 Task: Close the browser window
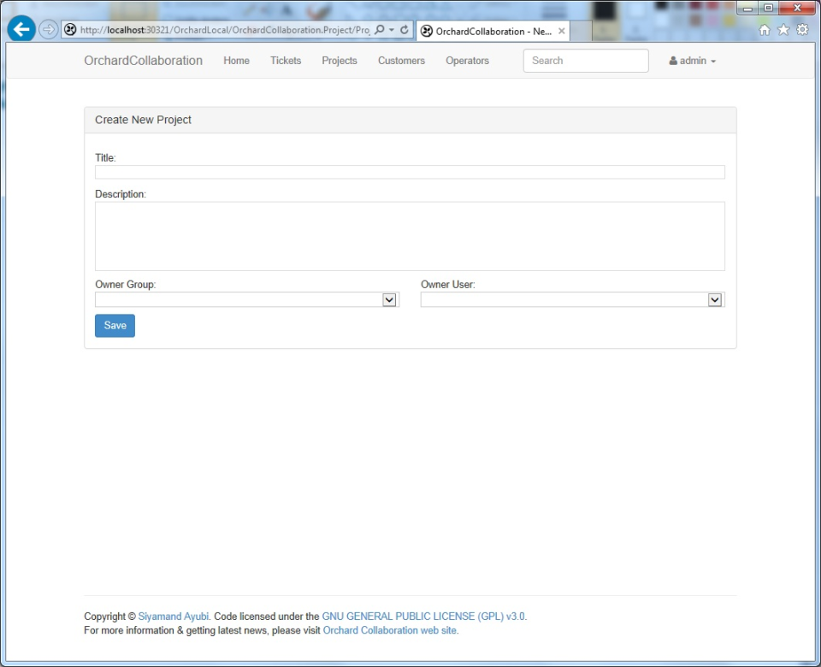(797, 8)
